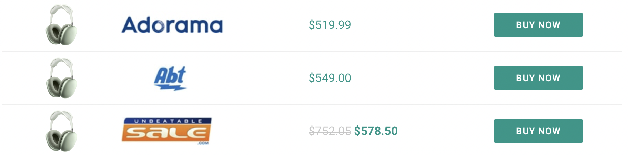The width and height of the screenshot is (628, 155).
Task: Click the $519.99 price
Action: click(330, 25)
